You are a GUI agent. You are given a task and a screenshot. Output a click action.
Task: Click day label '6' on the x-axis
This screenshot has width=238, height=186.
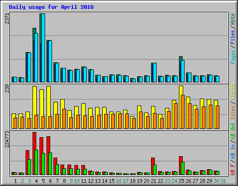pos(50,181)
